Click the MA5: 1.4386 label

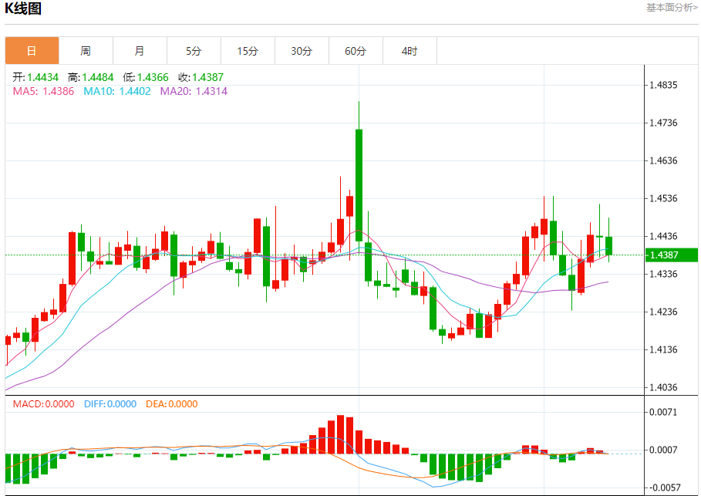(43, 91)
